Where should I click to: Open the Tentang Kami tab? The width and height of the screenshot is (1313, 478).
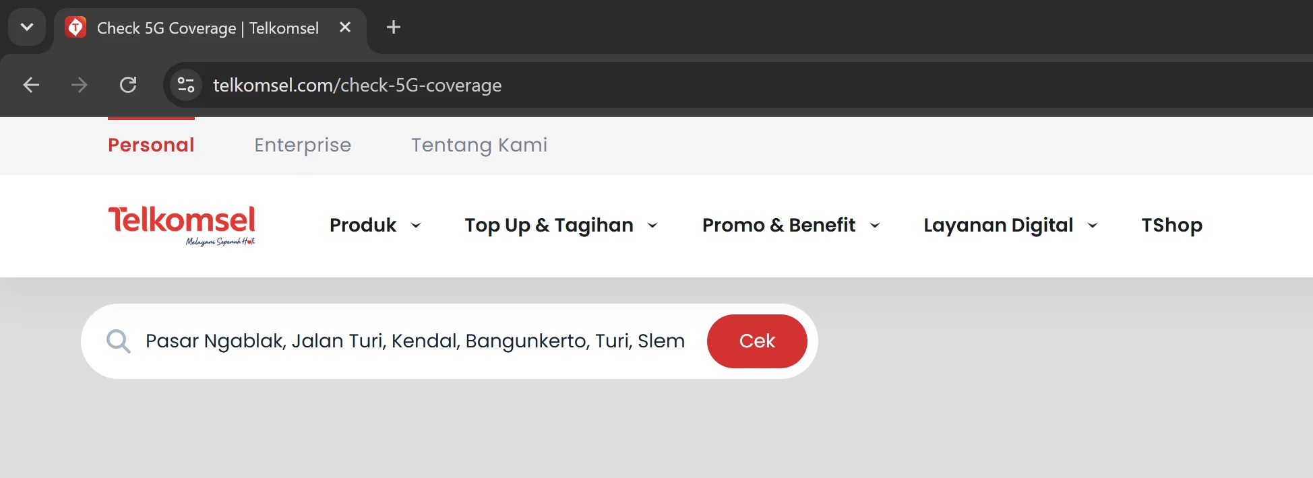pos(479,145)
